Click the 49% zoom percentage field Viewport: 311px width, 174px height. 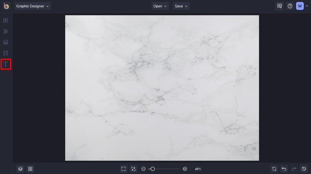tap(198, 169)
